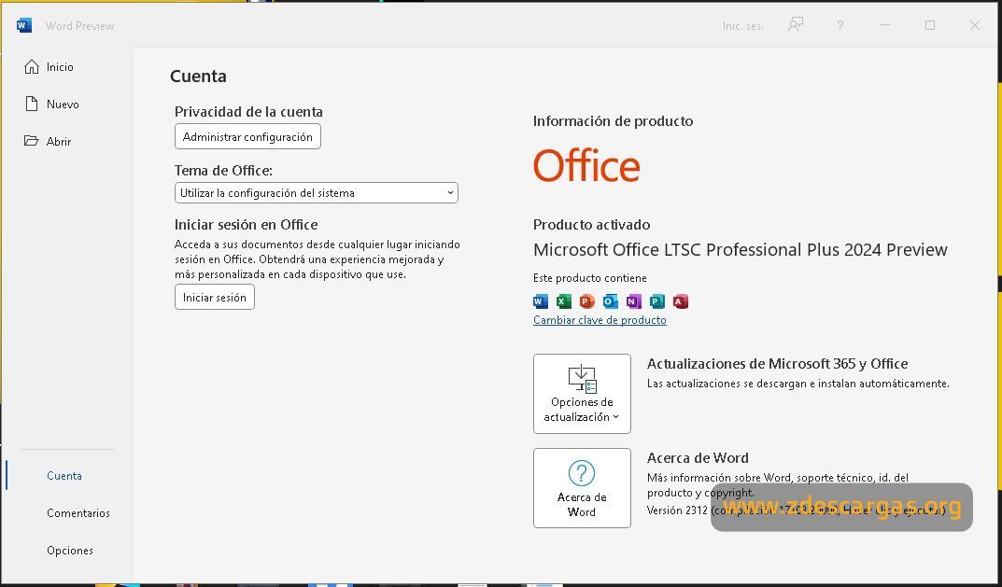Switch to the Cuenta section

[x=64, y=476]
